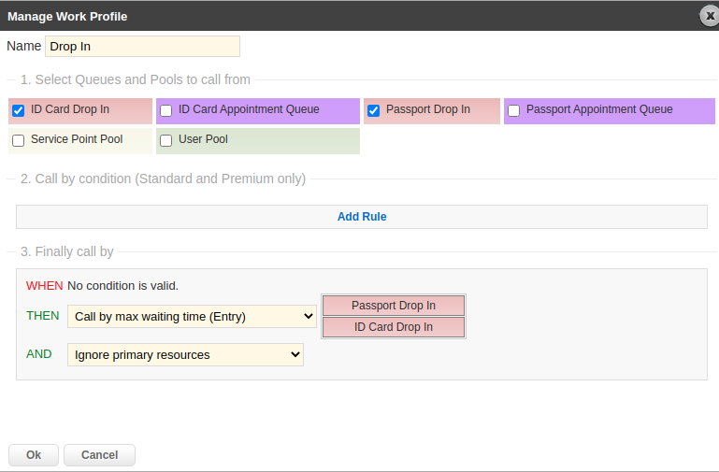Screen dimensions: 719x472
Task: Click the Call by condition section heading
Action: (x=163, y=179)
